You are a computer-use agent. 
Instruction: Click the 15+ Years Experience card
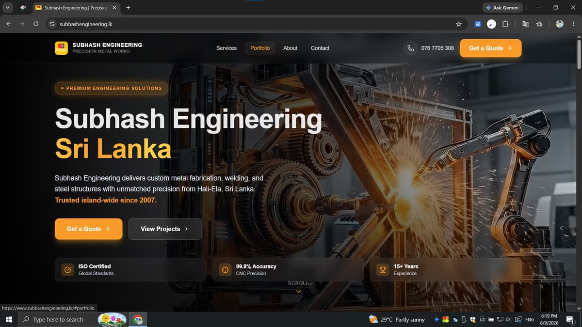pos(446,270)
